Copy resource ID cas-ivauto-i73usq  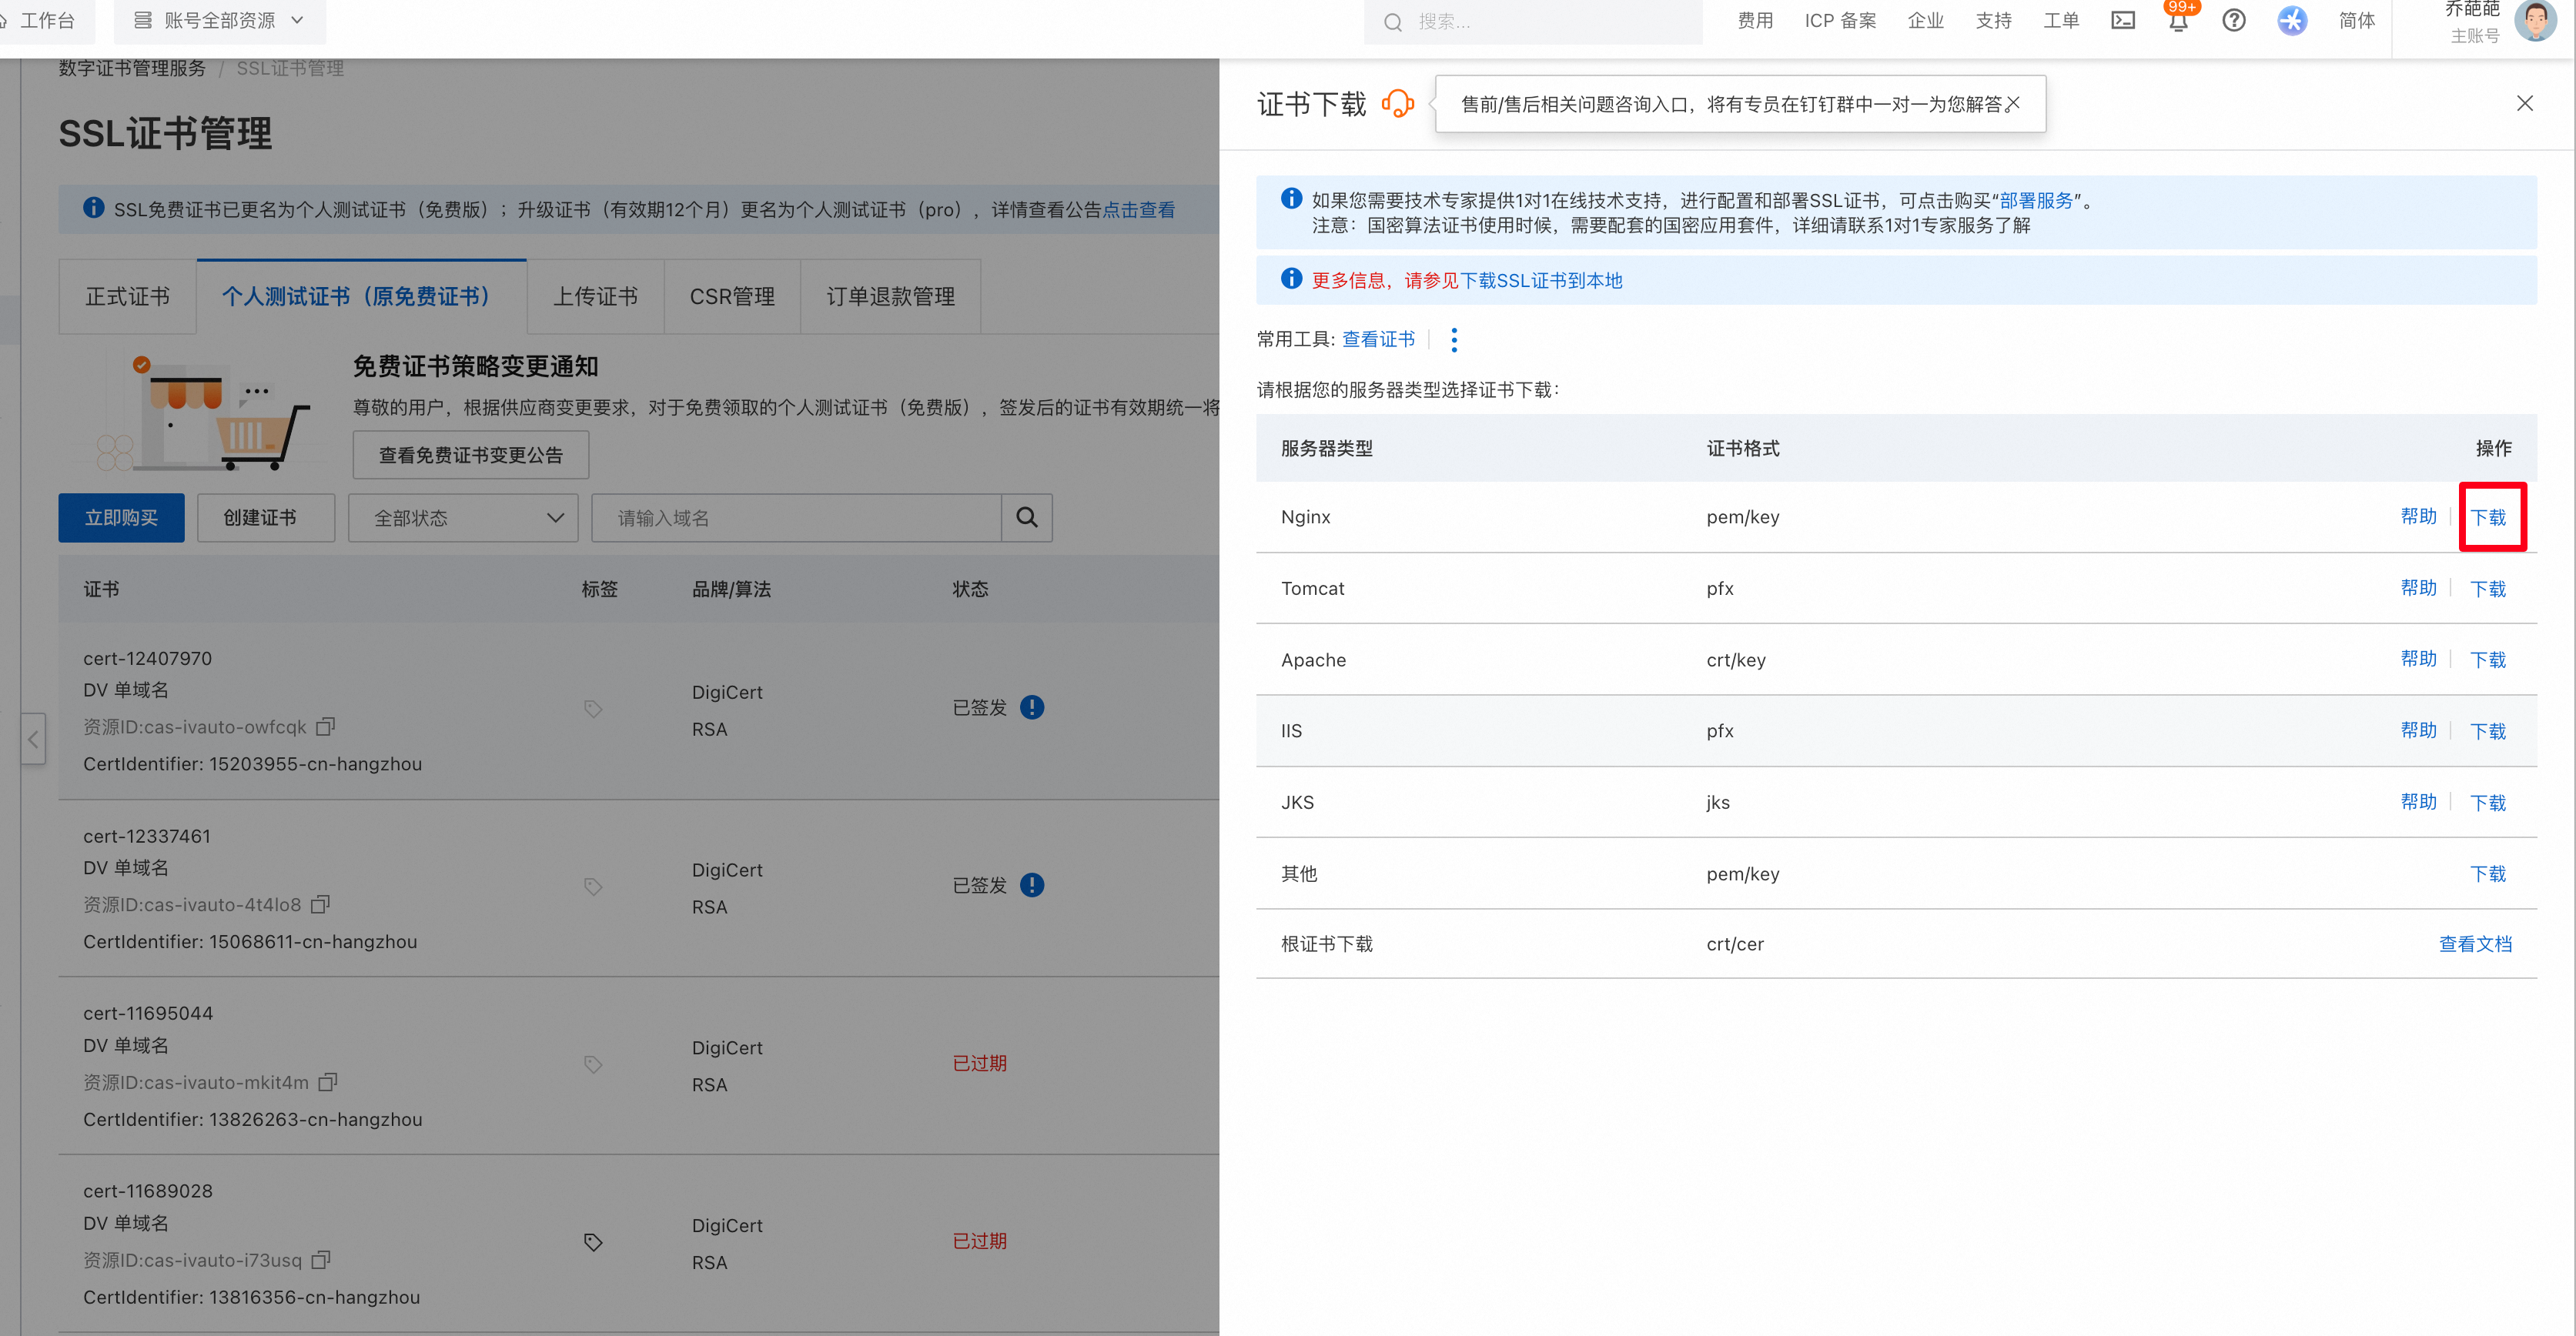click(x=321, y=1260)
